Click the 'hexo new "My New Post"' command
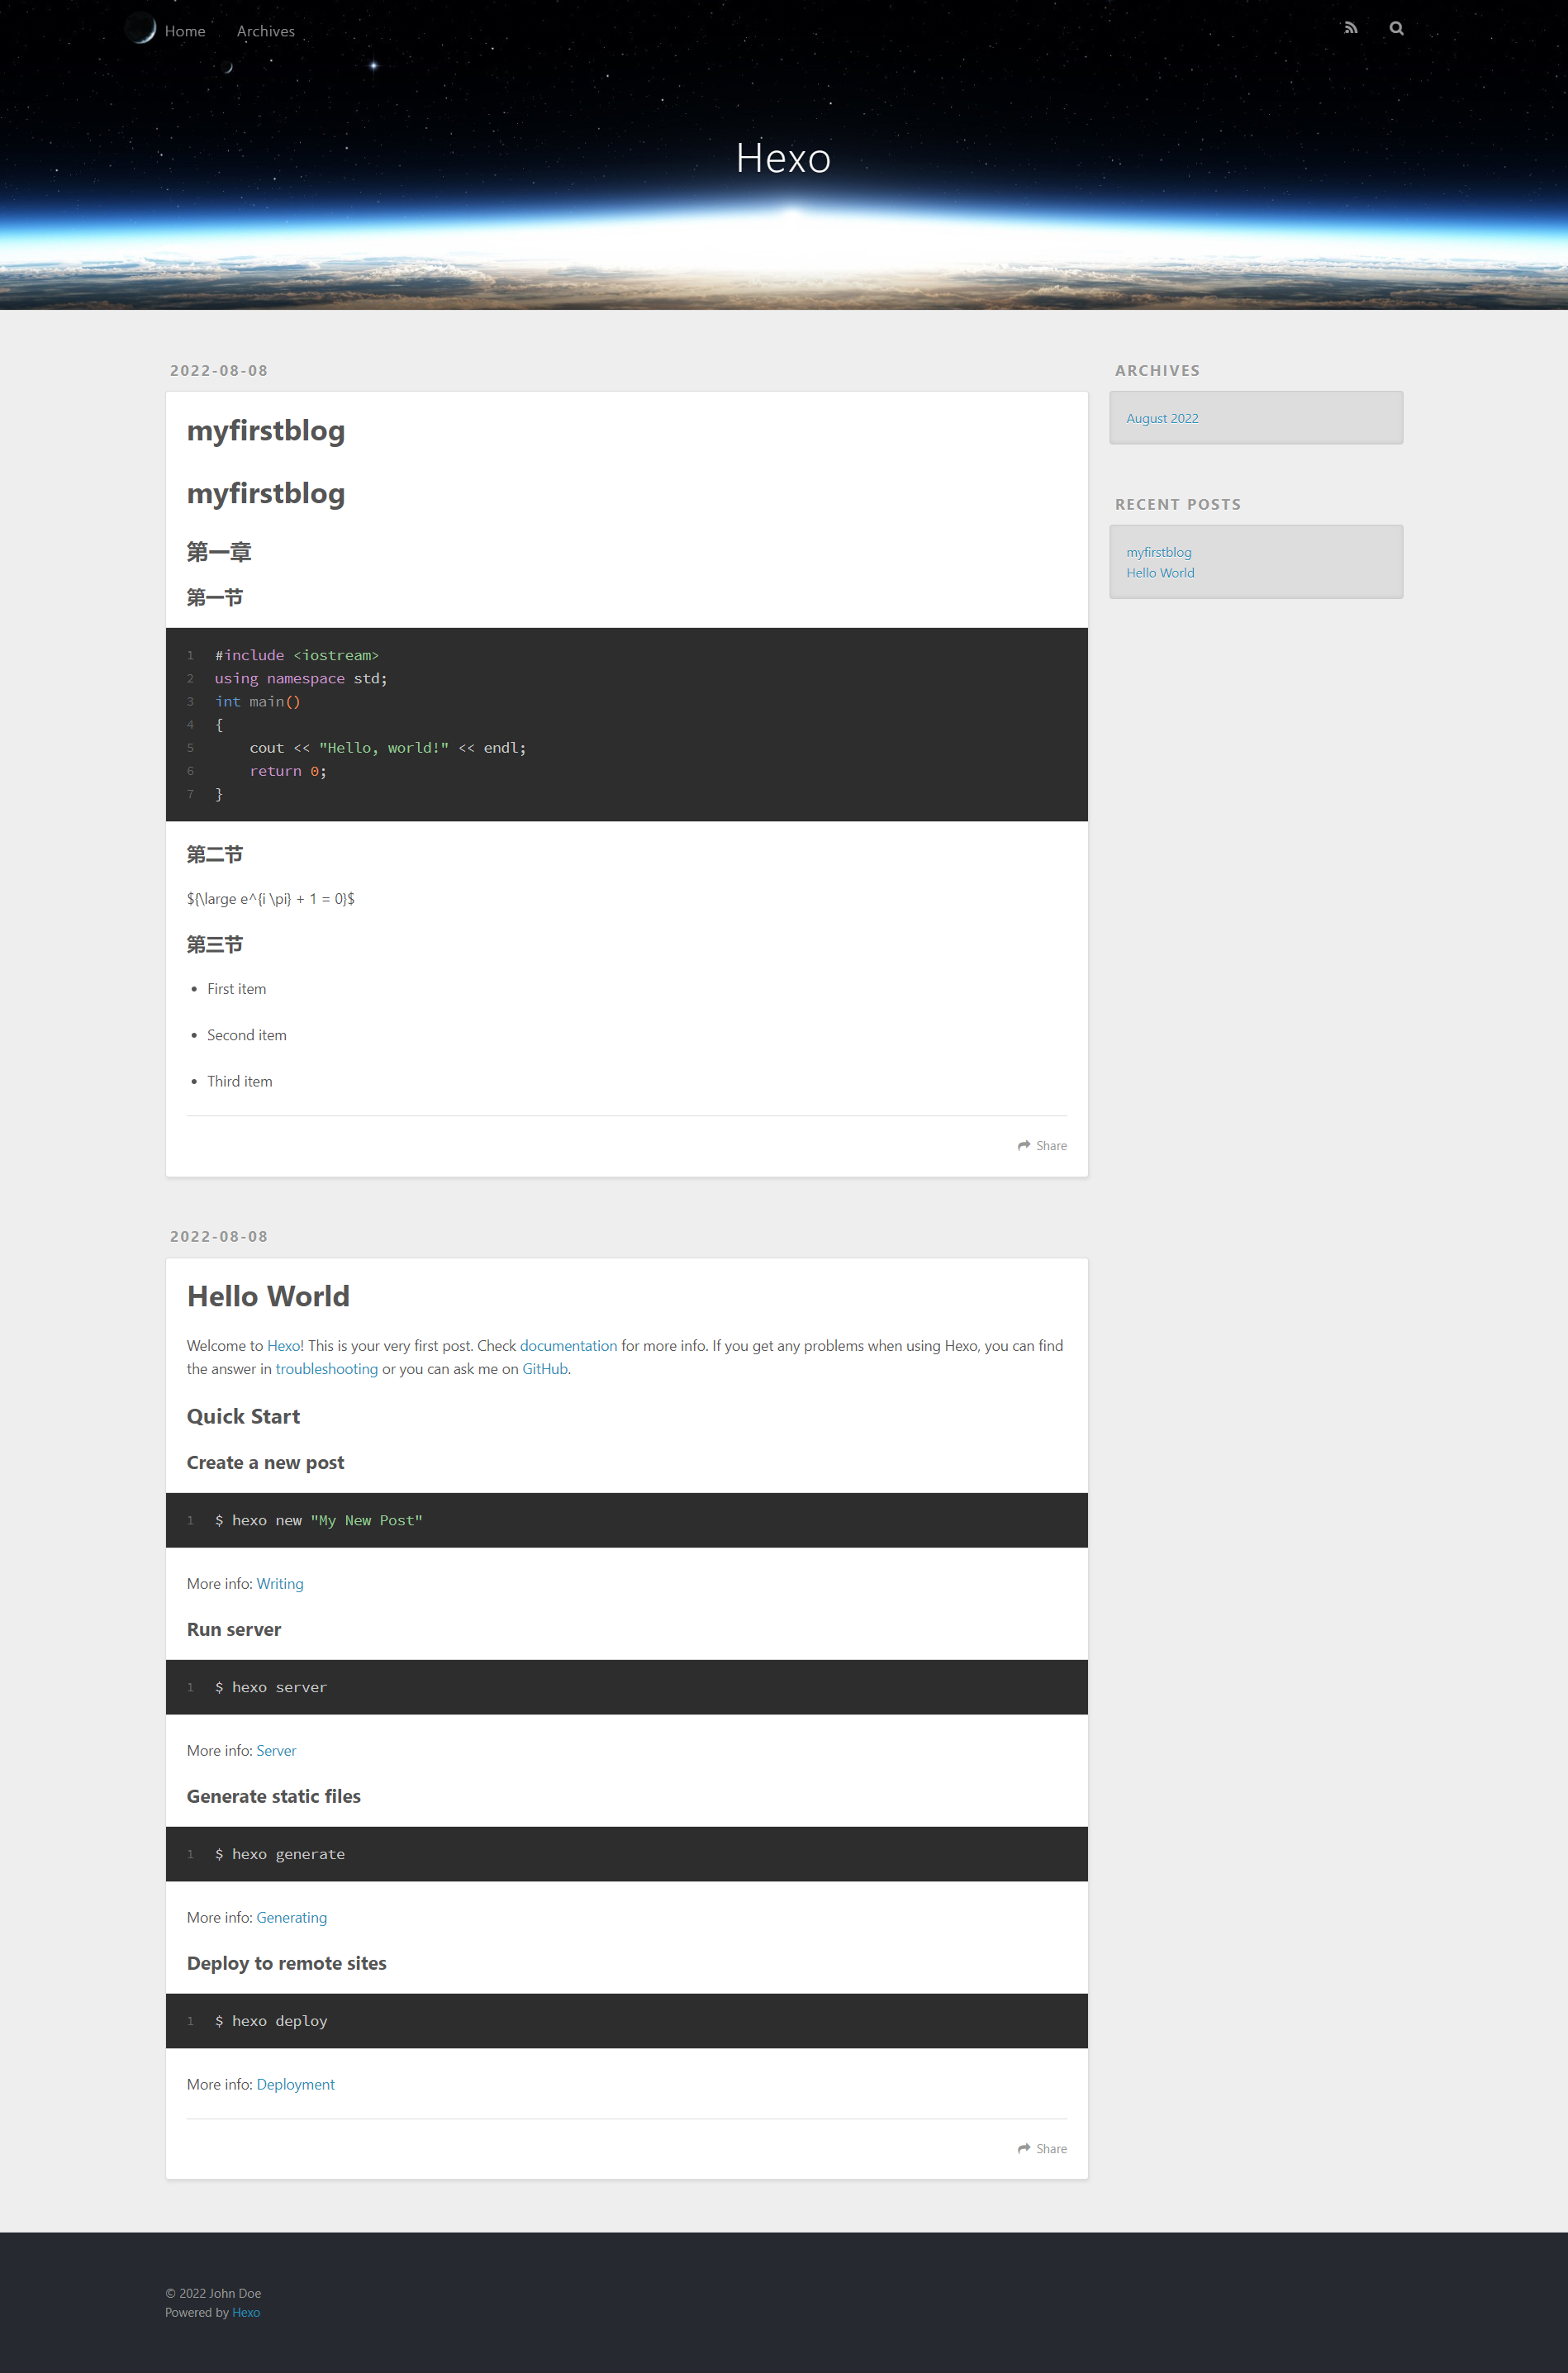The image size is (1568, 2373). pyautogui.click(x=318, y=1521)
